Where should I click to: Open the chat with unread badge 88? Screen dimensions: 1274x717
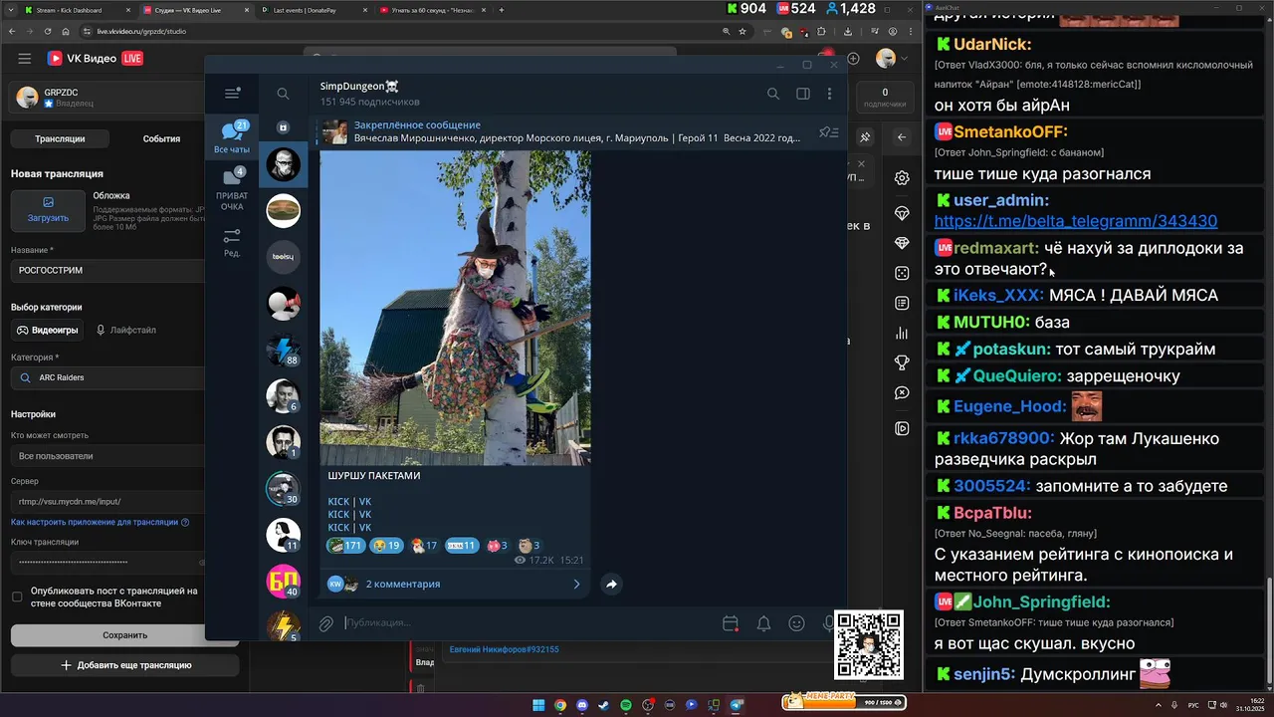(283, 350)
